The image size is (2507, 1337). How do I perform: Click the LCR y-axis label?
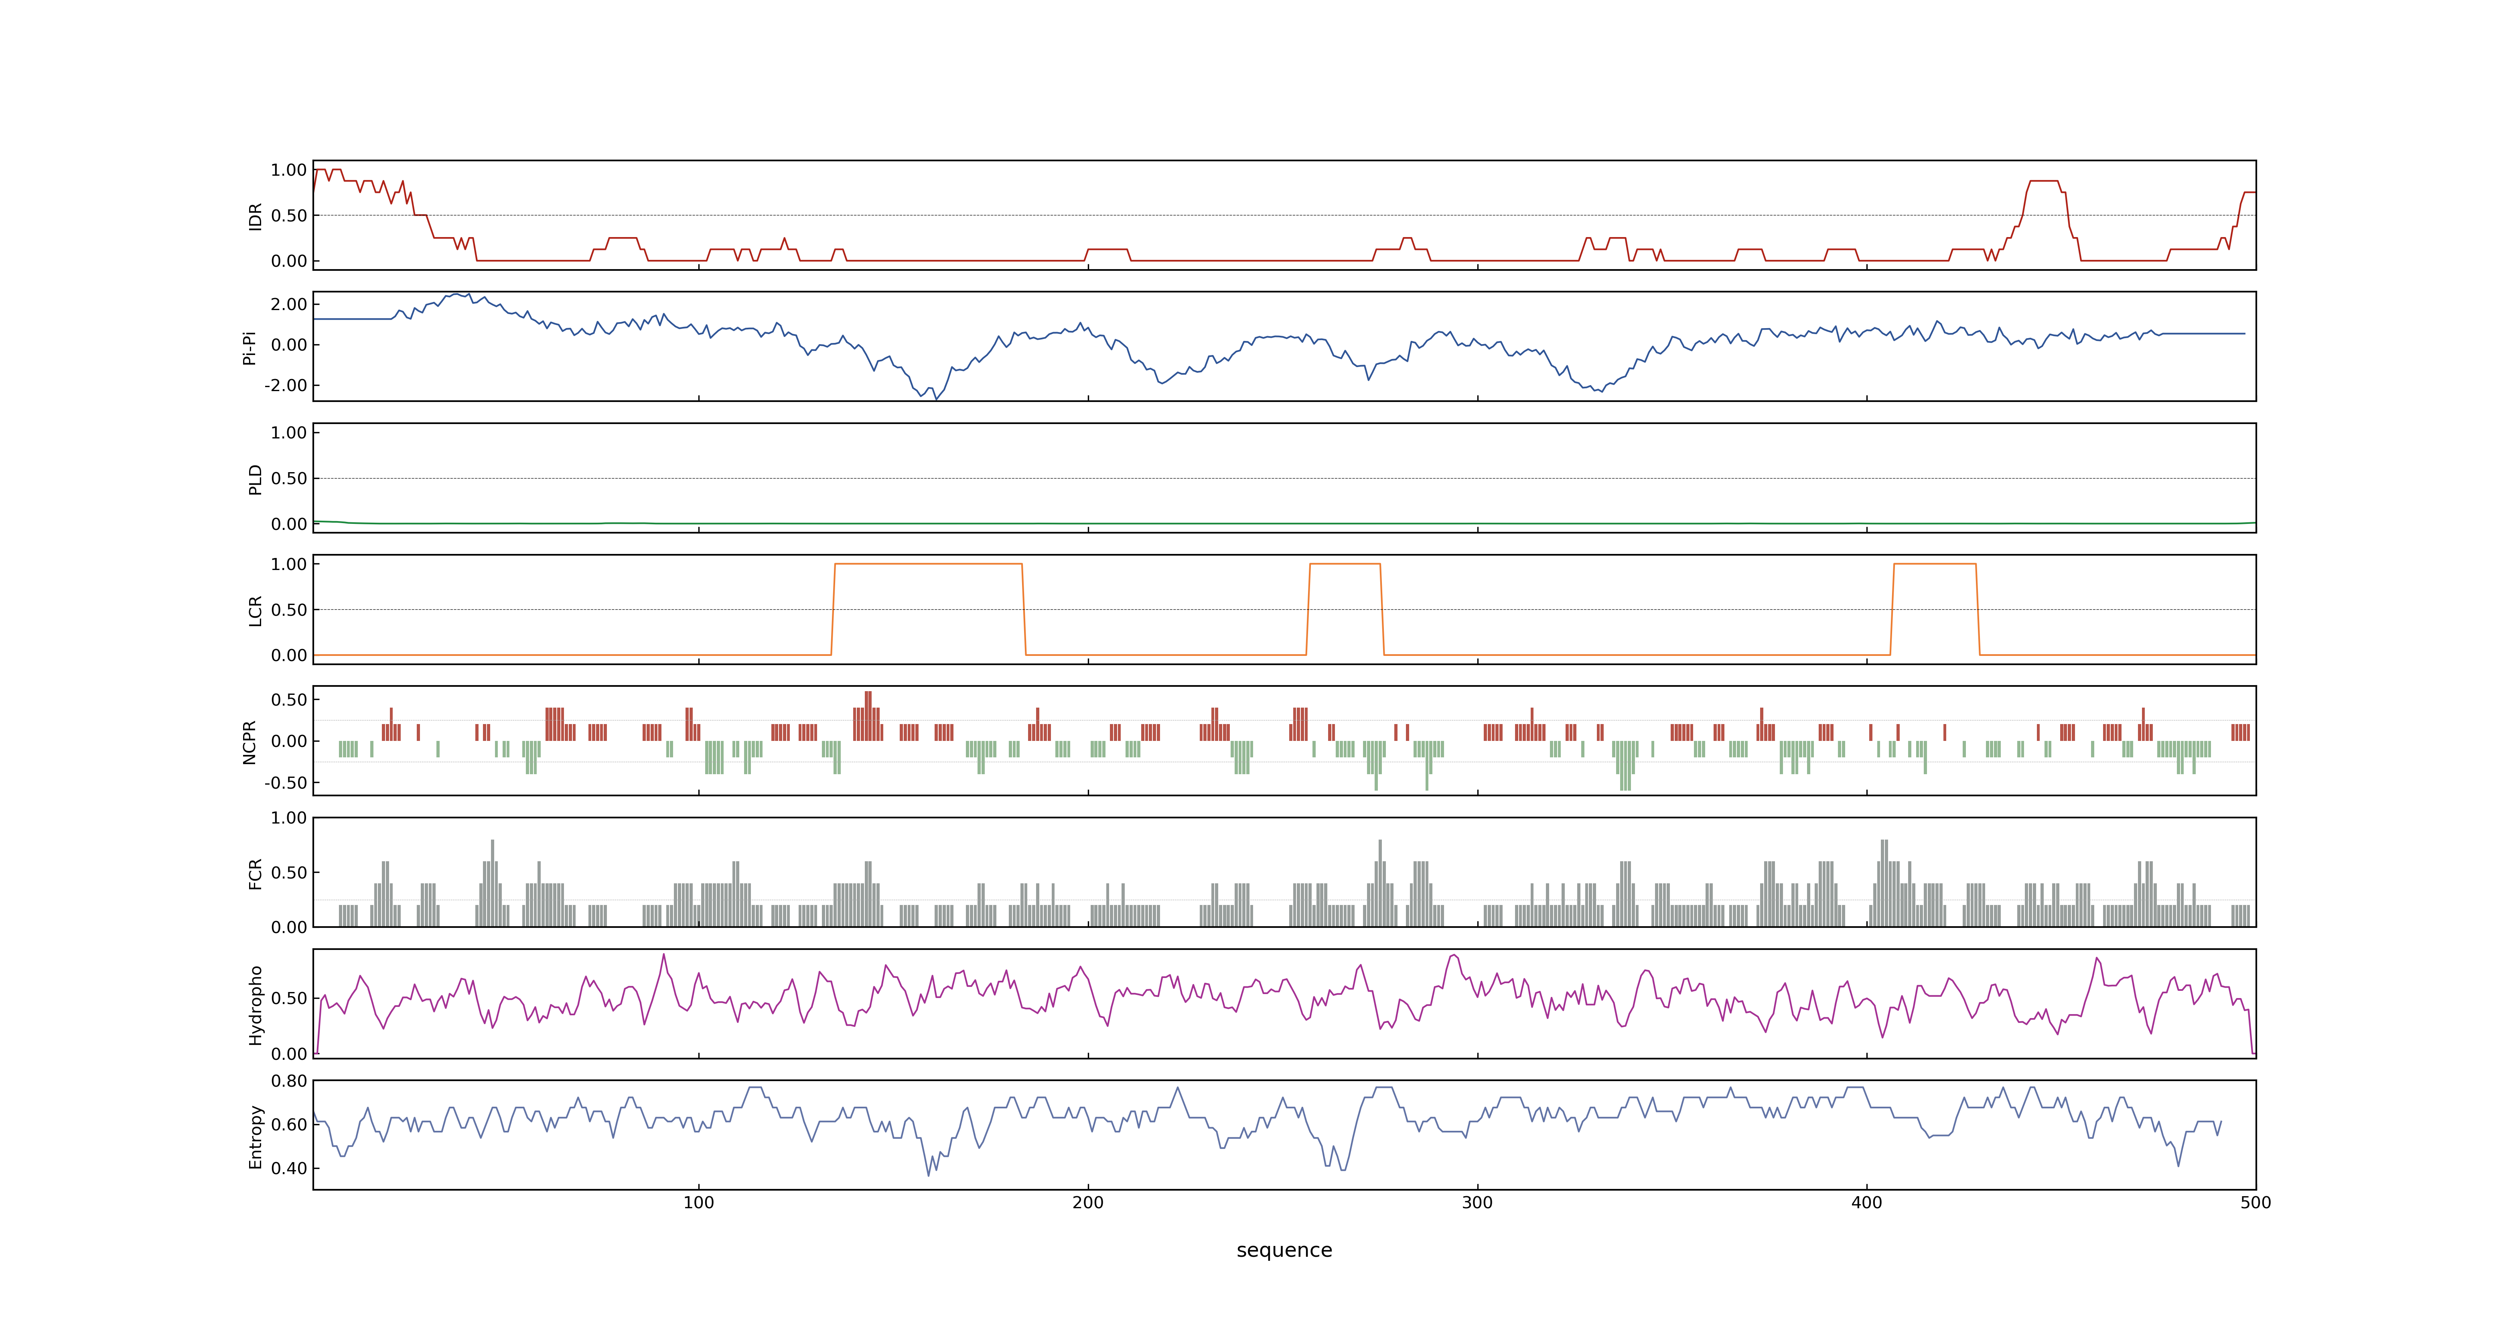(x=255, y=610)
